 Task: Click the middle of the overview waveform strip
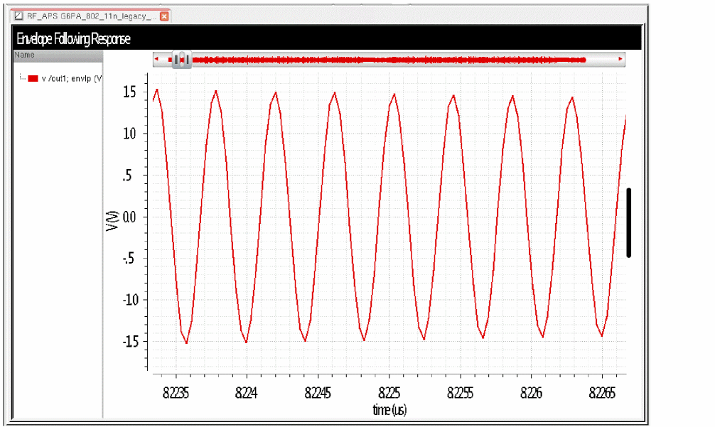click(389, 60)
